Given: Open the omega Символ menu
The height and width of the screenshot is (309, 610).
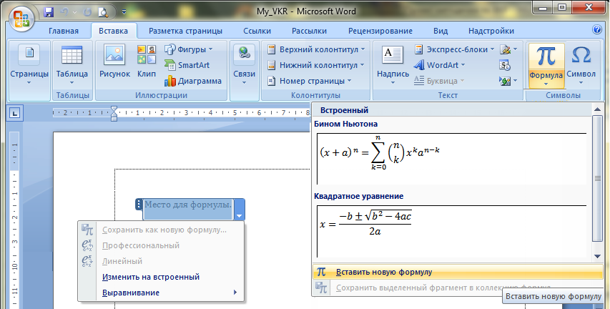Looking at the screenshot, I should tap(581, 65).
